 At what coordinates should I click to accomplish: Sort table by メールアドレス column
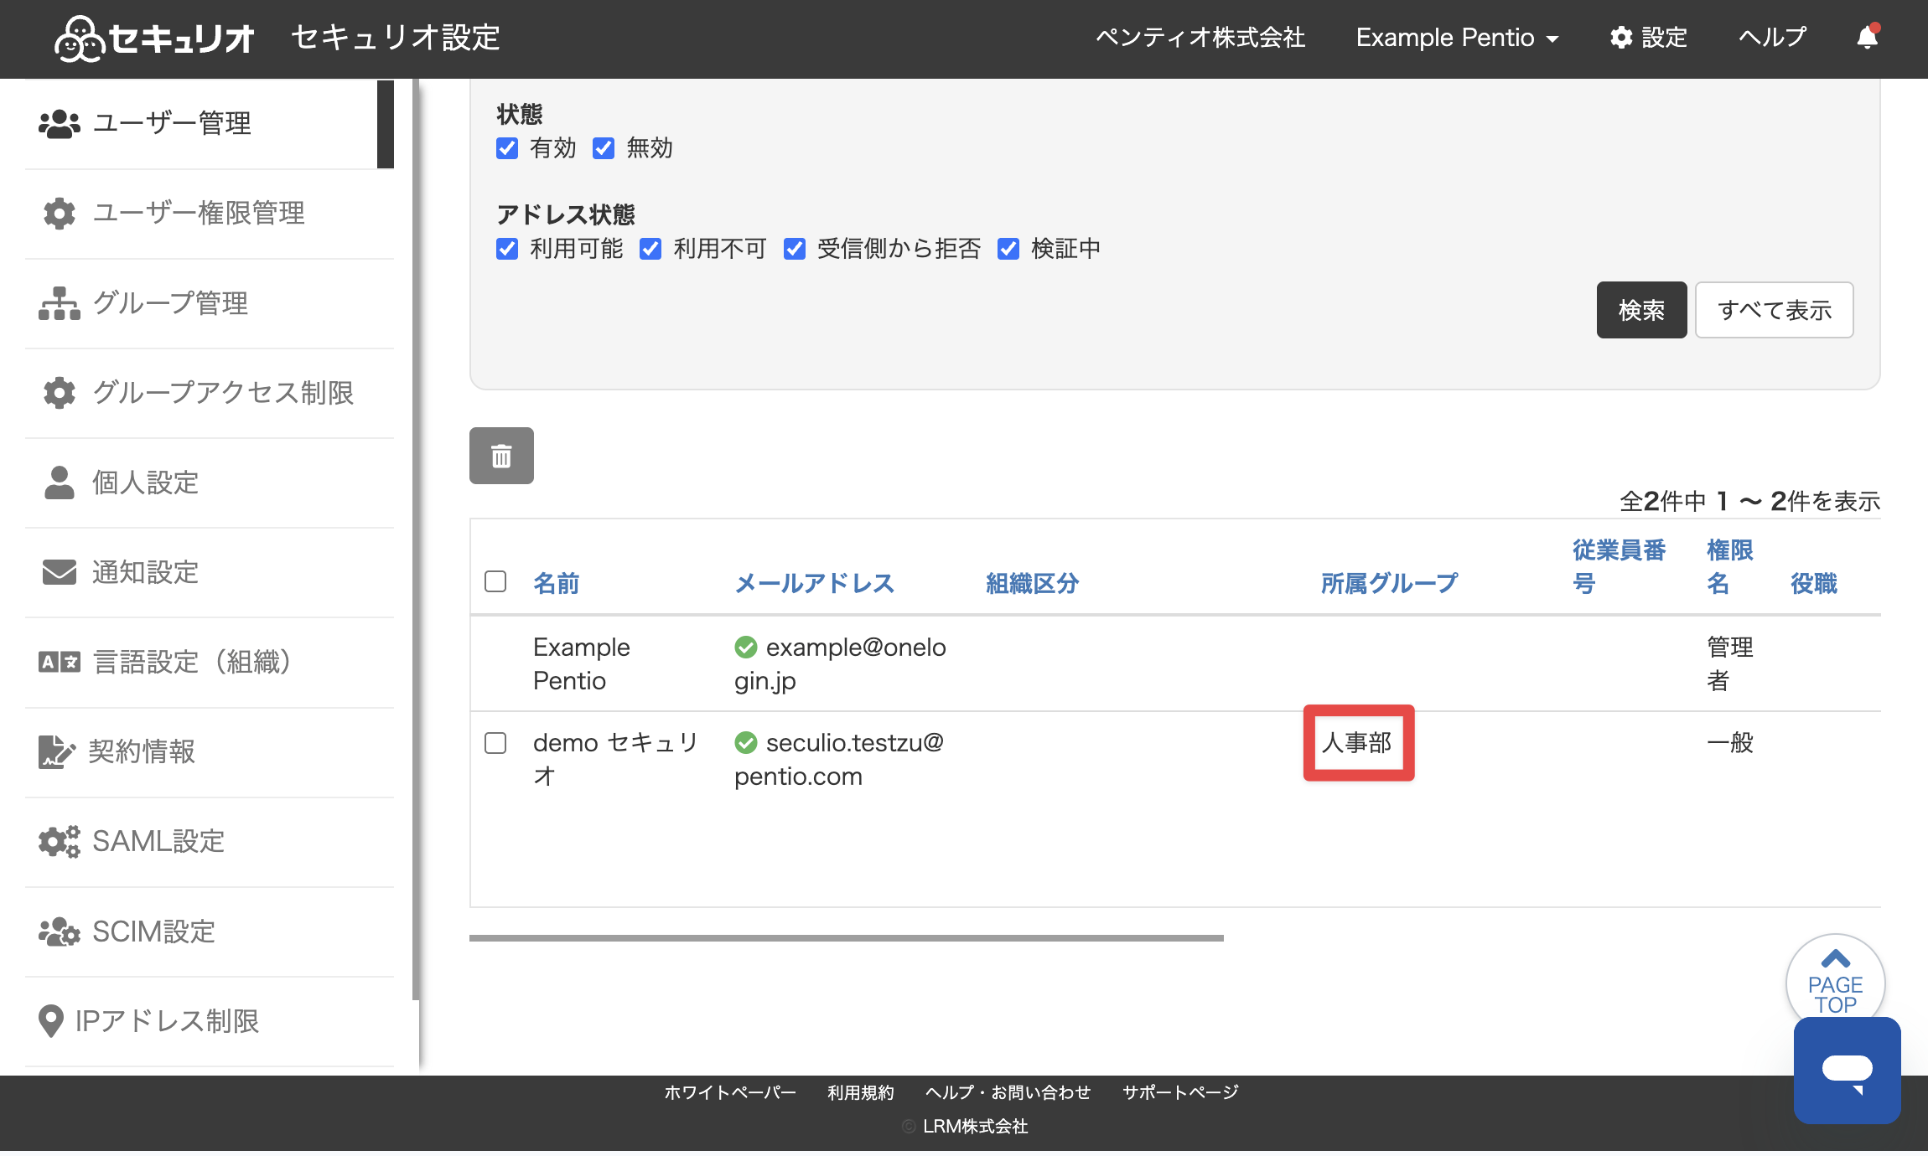click(814, 583)
